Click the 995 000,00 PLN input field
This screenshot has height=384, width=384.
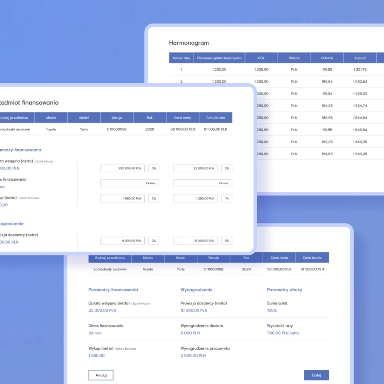[x=122, y=168]
